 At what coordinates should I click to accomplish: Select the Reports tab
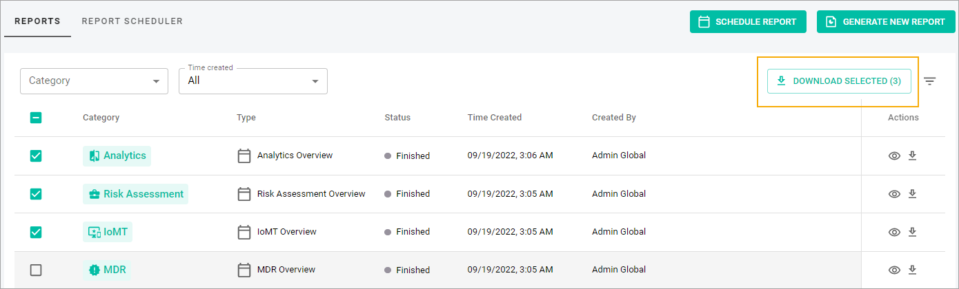[x=37, y=21]
